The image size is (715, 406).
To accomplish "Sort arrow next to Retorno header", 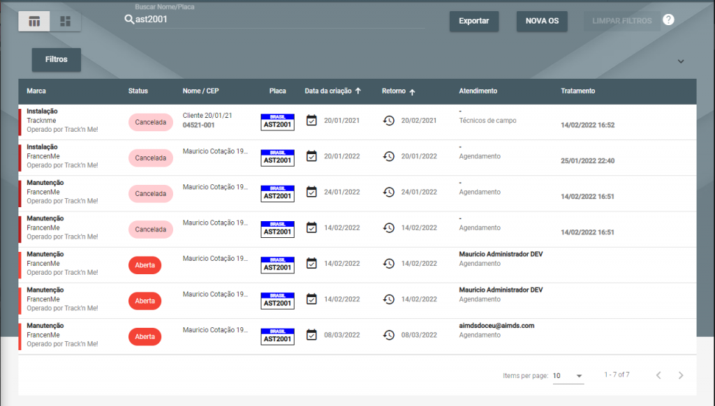I will [x=412, y=92].
